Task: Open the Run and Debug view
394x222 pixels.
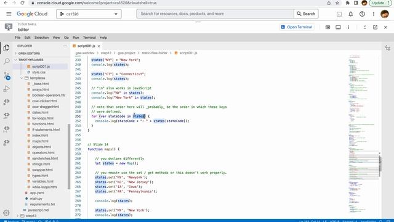Action: [x=7, y=89]
